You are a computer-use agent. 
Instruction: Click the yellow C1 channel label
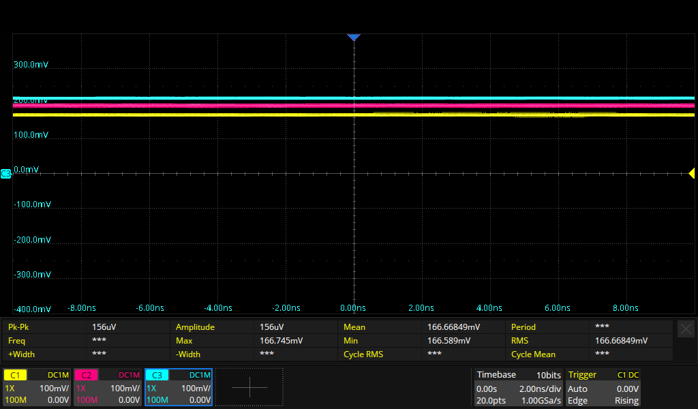click(16, 375)
